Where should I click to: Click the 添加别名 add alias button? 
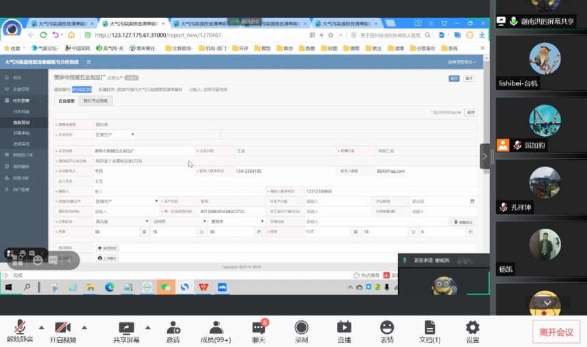(x=107, y=248)
